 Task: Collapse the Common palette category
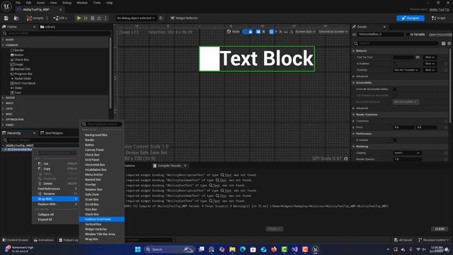(x=3, y=45)
